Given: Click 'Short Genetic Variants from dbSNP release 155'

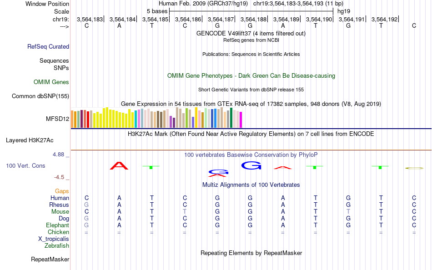Looking at the screenshot, I should coord(251,90).
